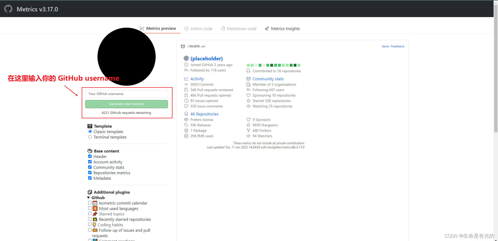Click the Metrics Insights rocket icon
Image resolution: width=498 pixels, height=241 pixels.
[x=267, y=28]
